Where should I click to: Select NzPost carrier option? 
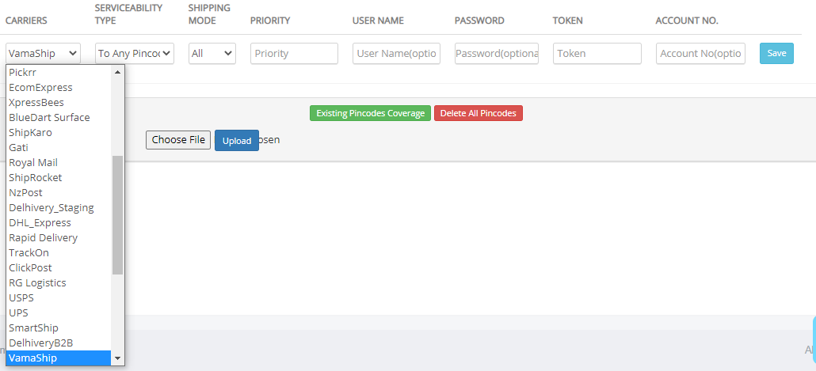(x=59, y=193)
